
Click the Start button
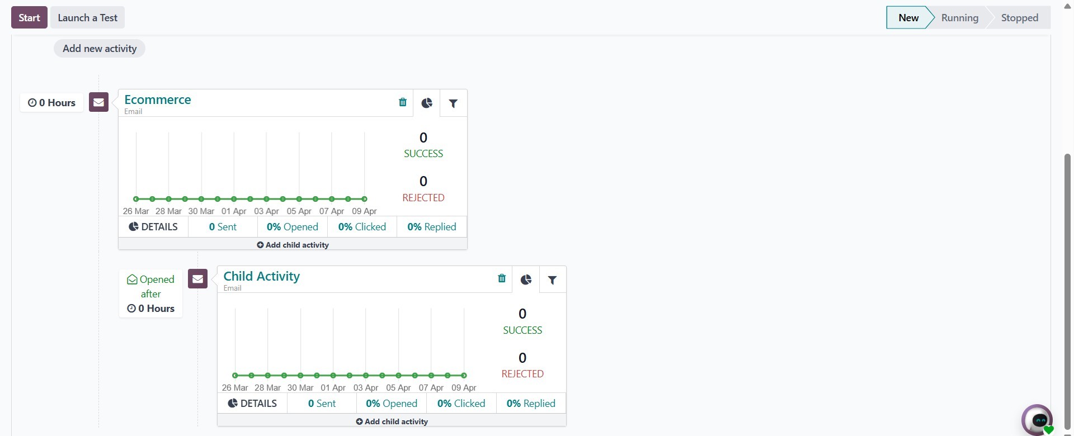pos(29,17)
